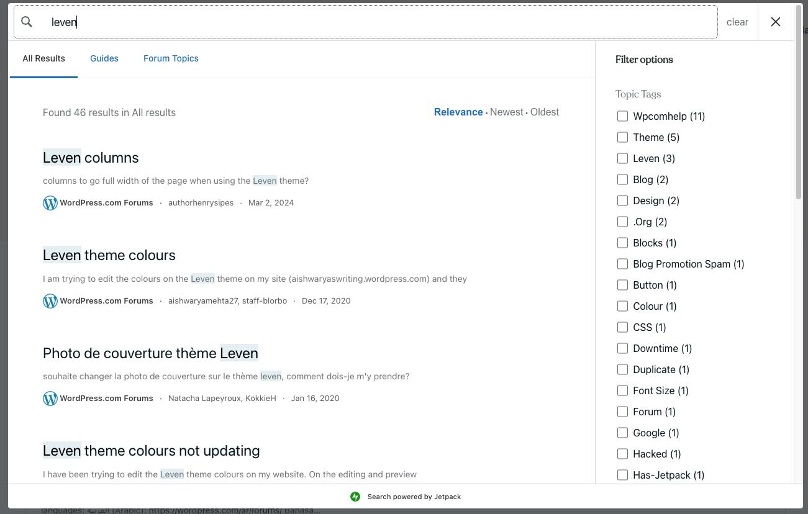Image resolution: width=808 pixels, height=514 pixels.
Task: Click the 'Search powered by Jetpack' text
Action: coord(414,497)
